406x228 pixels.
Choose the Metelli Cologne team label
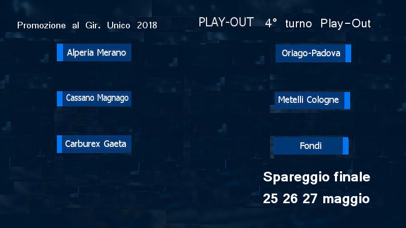(309, 100)
